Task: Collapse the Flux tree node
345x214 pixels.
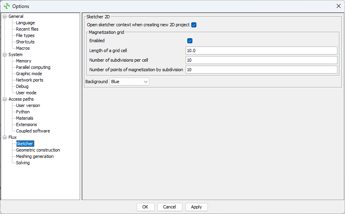Action: click(x=5, y=137)
